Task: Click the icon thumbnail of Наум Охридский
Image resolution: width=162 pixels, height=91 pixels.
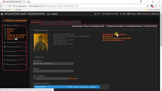Action: click(41, 42)
